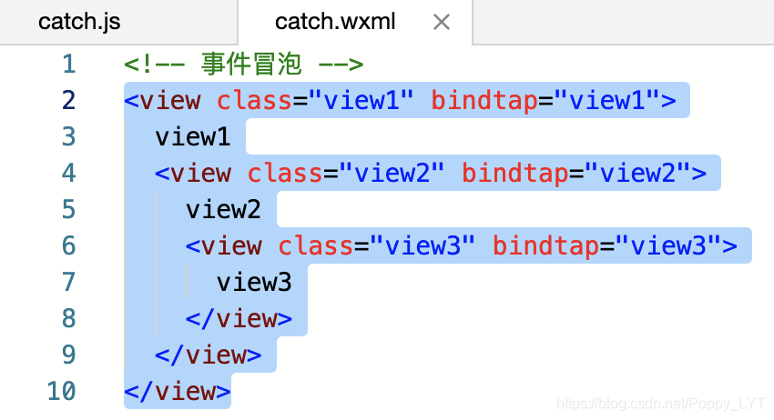
Task: Click line number 6 in gutter
Action: coord(69,245)
